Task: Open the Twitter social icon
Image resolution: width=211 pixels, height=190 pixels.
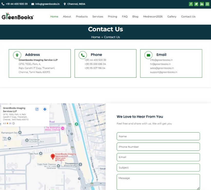Action: pyautogui.click(x=196, y=4)
